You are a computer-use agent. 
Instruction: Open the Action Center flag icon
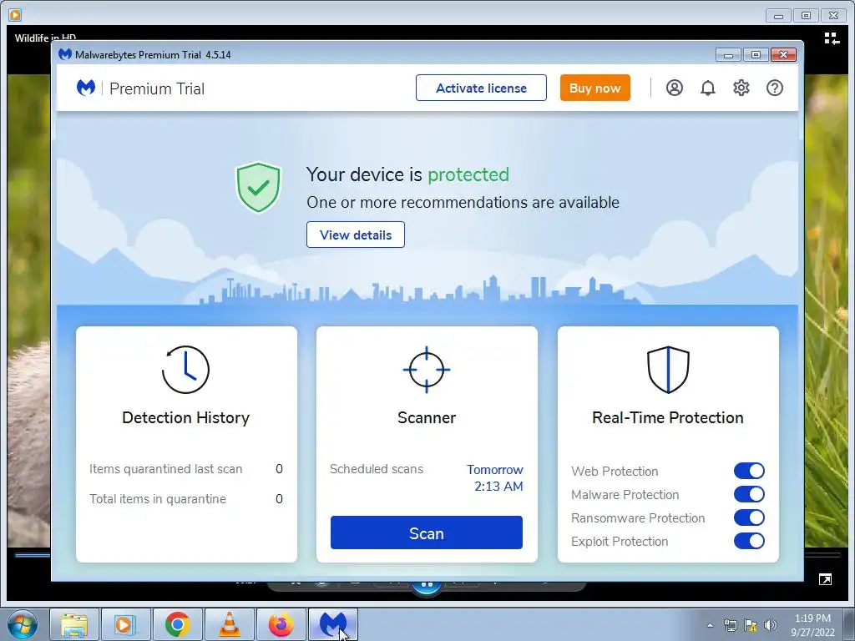(751, 625)
